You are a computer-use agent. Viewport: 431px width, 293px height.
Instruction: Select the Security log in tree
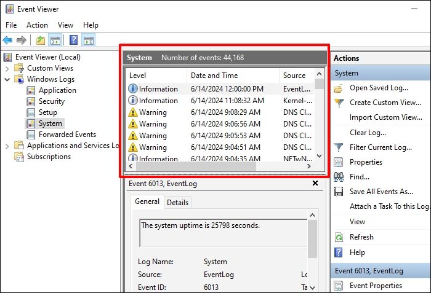click(x=51, y=101)
